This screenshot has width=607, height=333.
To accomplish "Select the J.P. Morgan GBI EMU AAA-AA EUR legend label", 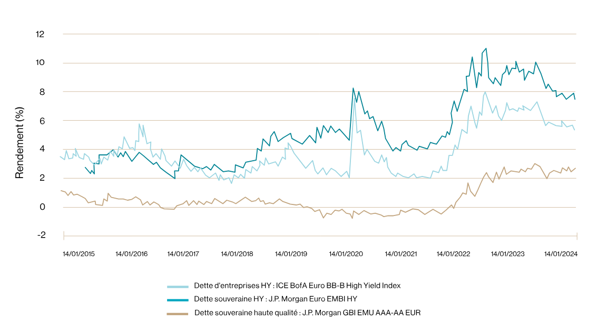I will point(307,313).
